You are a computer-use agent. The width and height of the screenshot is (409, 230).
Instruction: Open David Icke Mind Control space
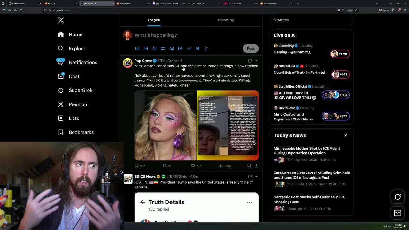tap(293, 117)
